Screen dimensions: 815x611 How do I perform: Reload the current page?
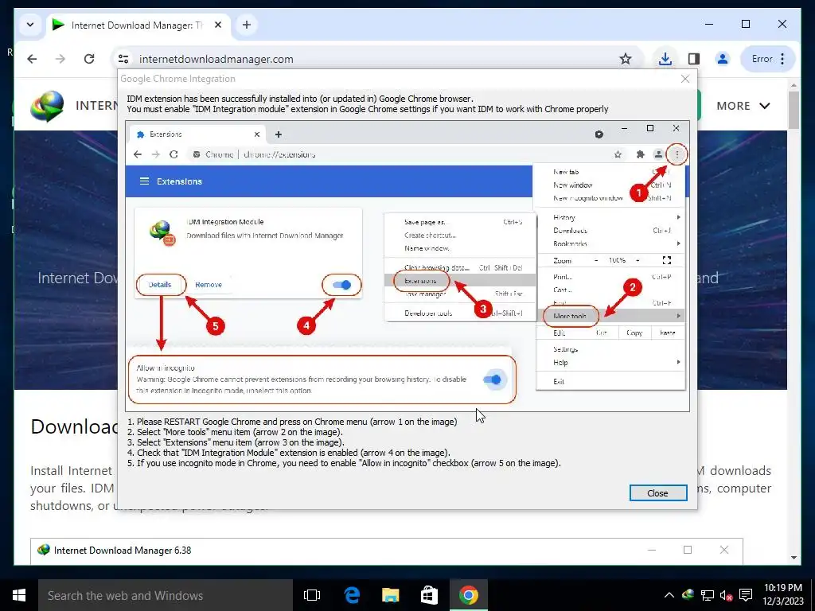[89, 59]
